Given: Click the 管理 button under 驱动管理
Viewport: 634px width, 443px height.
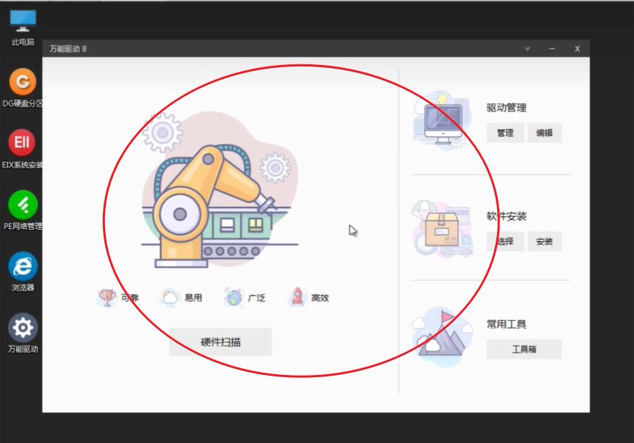Looking at the screenshot, I should [505, 133].
